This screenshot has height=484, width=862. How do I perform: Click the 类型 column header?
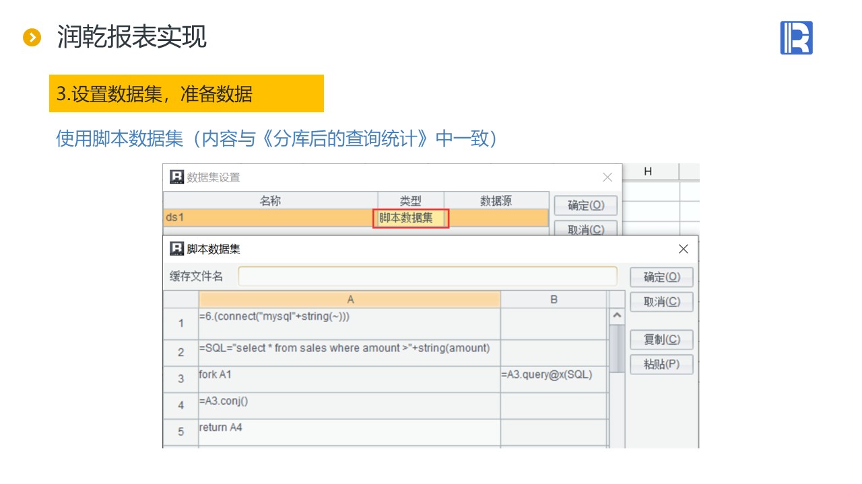point(411,200)
